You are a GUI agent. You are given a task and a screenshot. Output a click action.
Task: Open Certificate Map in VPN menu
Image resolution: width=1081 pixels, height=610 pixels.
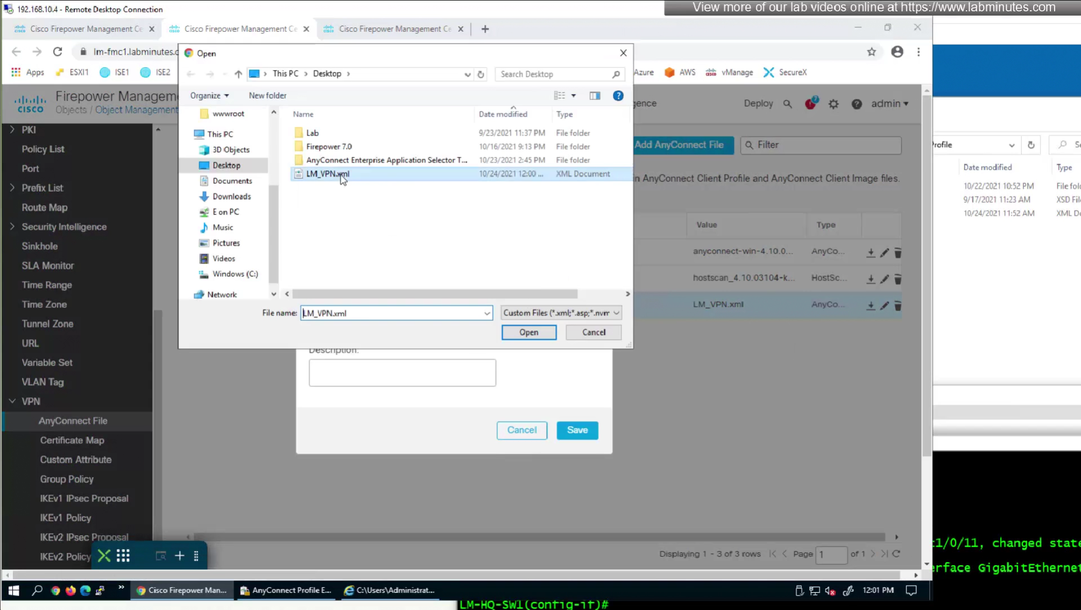click(72, 440)
